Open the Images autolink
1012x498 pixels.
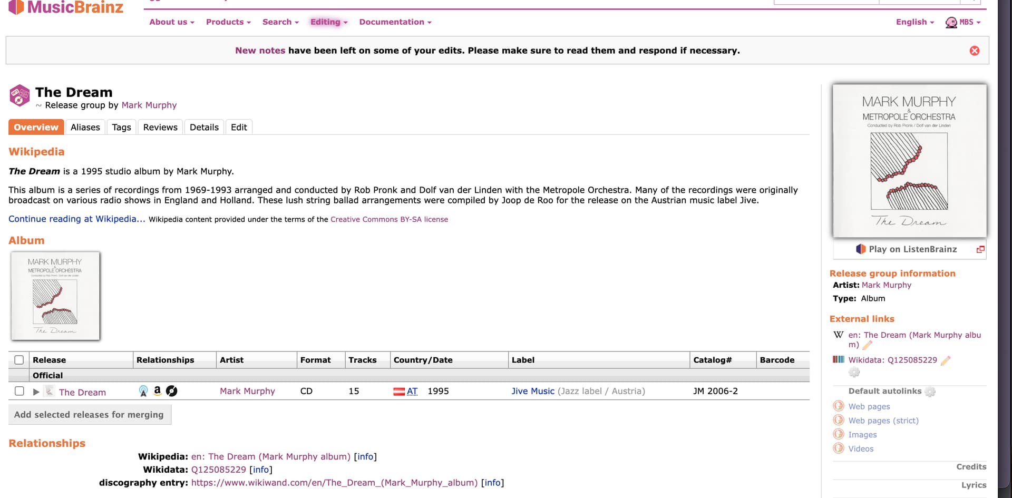click(862, 435)
